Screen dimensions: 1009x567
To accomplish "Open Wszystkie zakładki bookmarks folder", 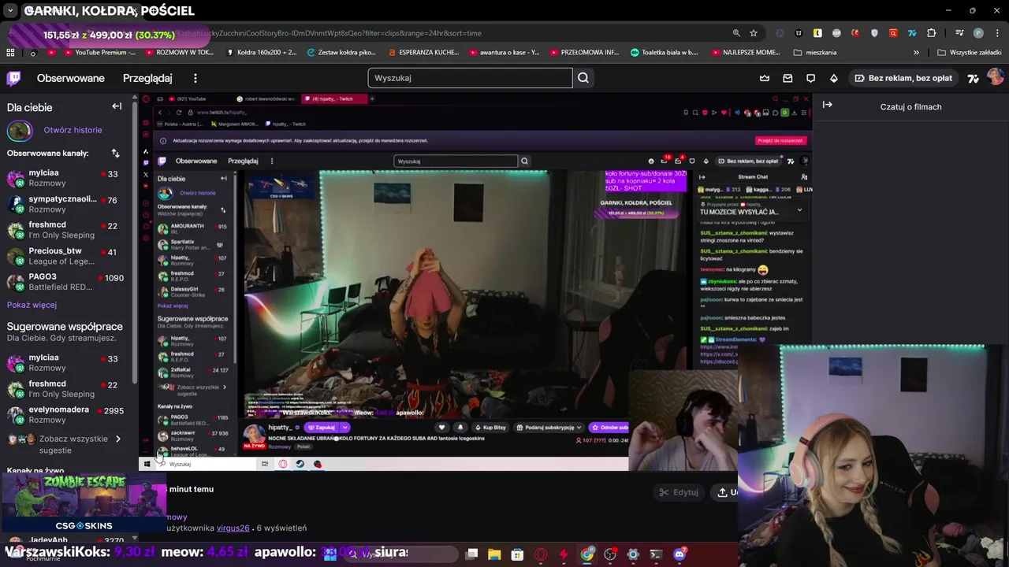I will tap(970, 53).
